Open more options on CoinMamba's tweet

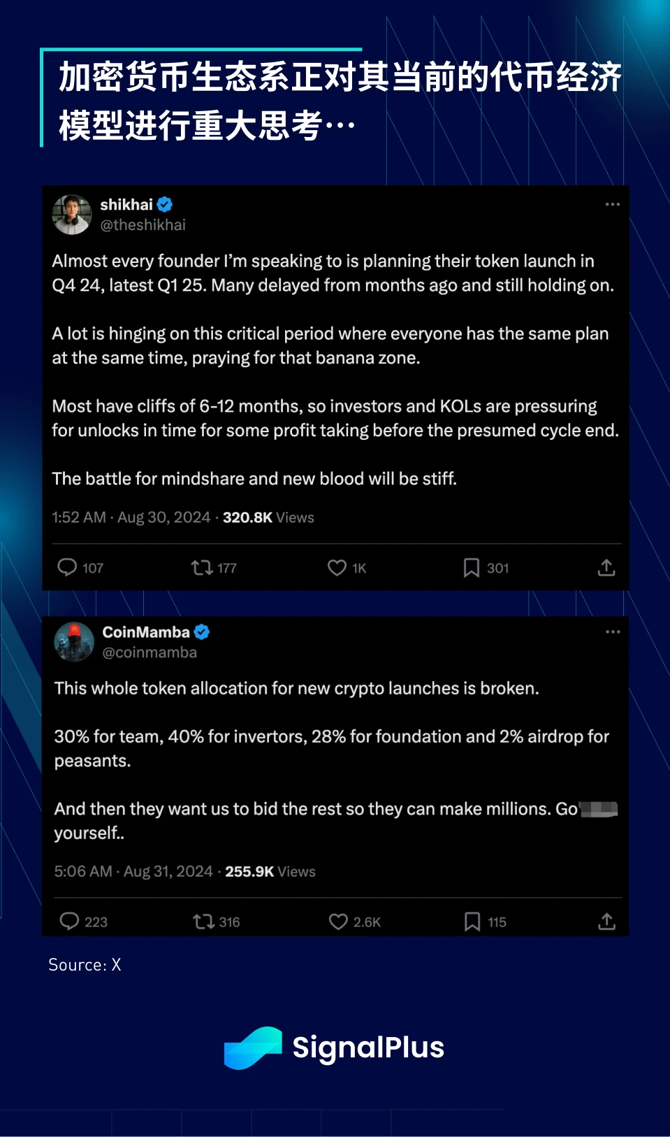pos(613,631)
